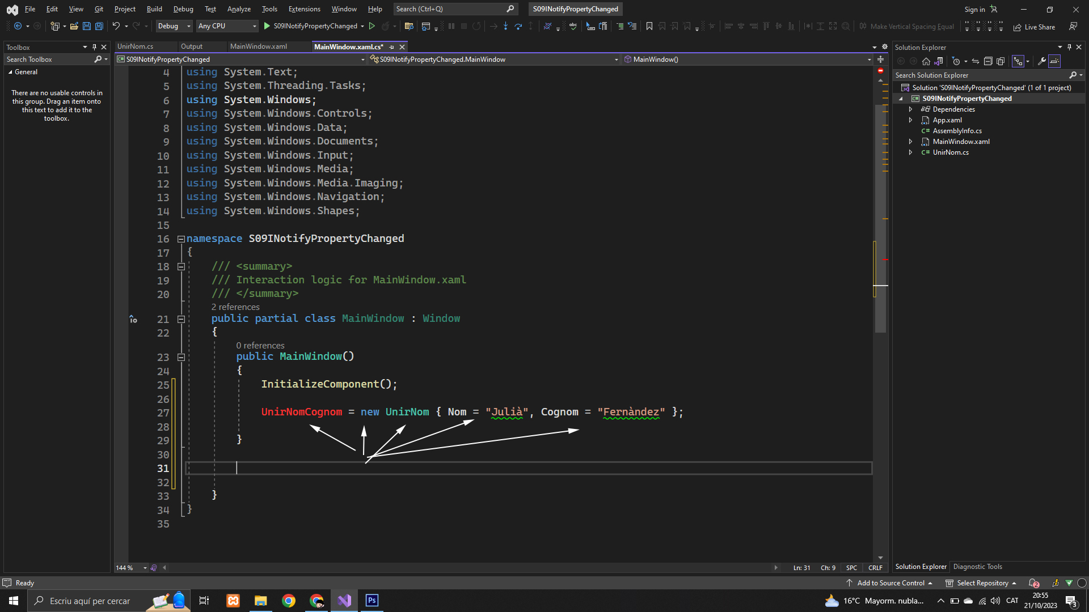Expand the MainWindow.xaml tree node
This screenshot has width=1089, height=612.
[910, 142]
